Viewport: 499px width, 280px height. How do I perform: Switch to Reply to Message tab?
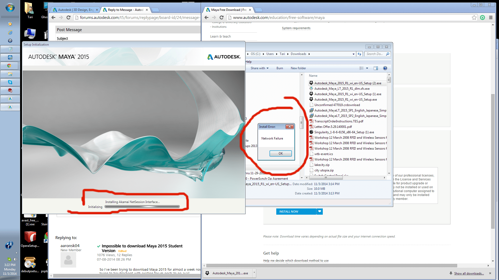[126, 10]
